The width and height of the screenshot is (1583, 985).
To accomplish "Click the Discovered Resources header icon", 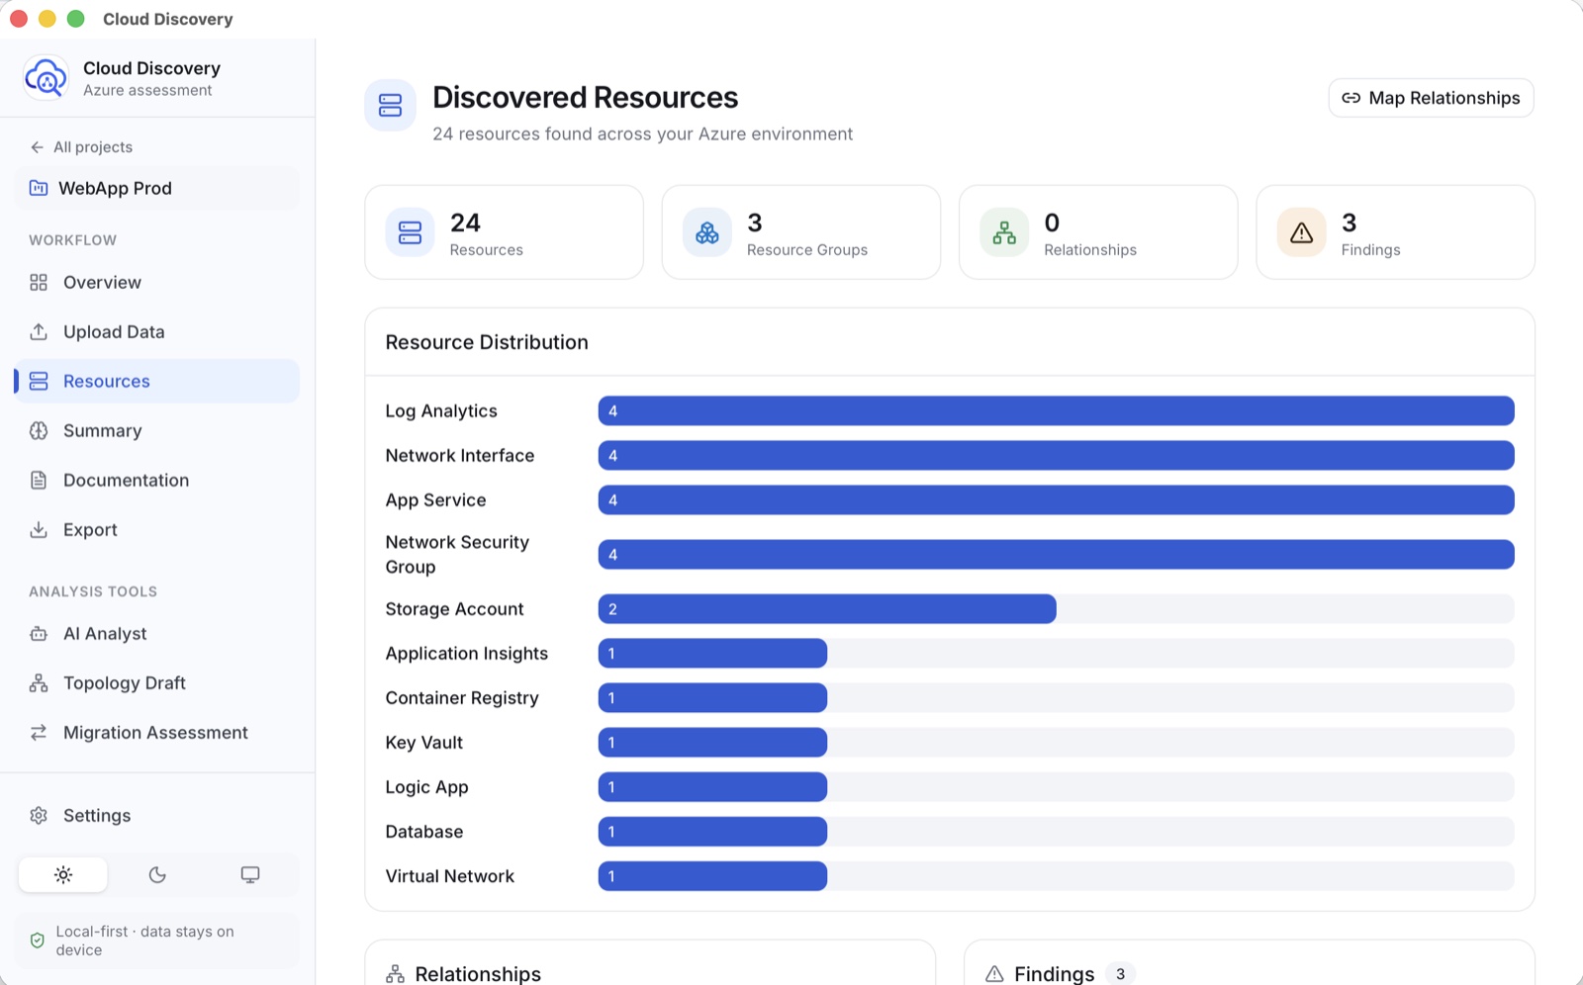I will 390,106.
